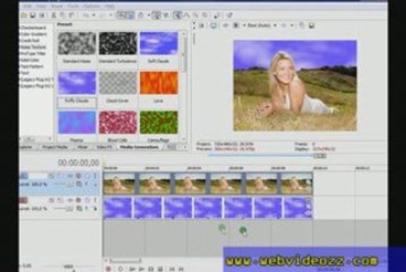
Task: Select Checkerboard in the generators list
Action: 33,28
